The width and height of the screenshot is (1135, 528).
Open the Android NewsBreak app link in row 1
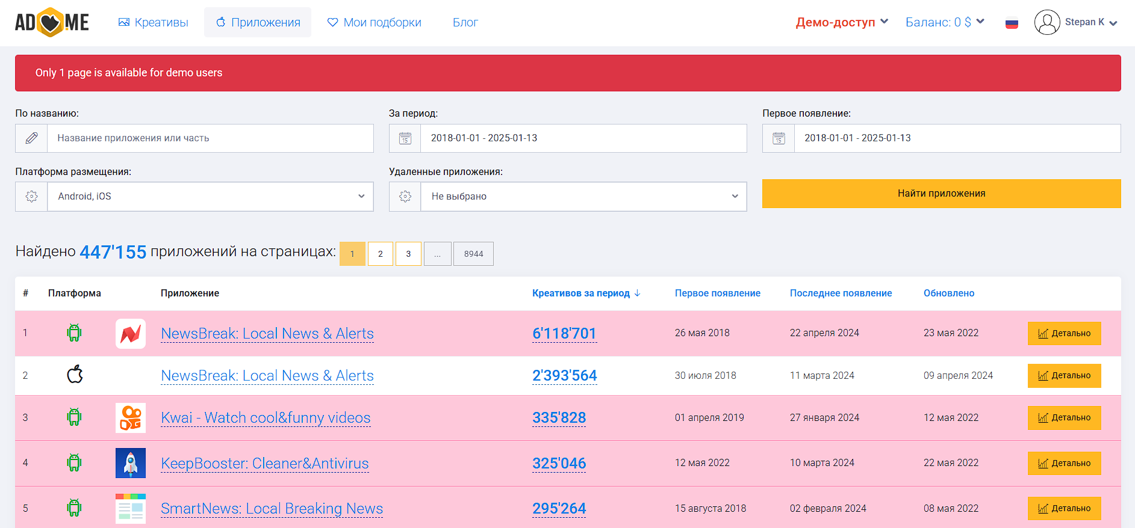[x=267, y=334]
